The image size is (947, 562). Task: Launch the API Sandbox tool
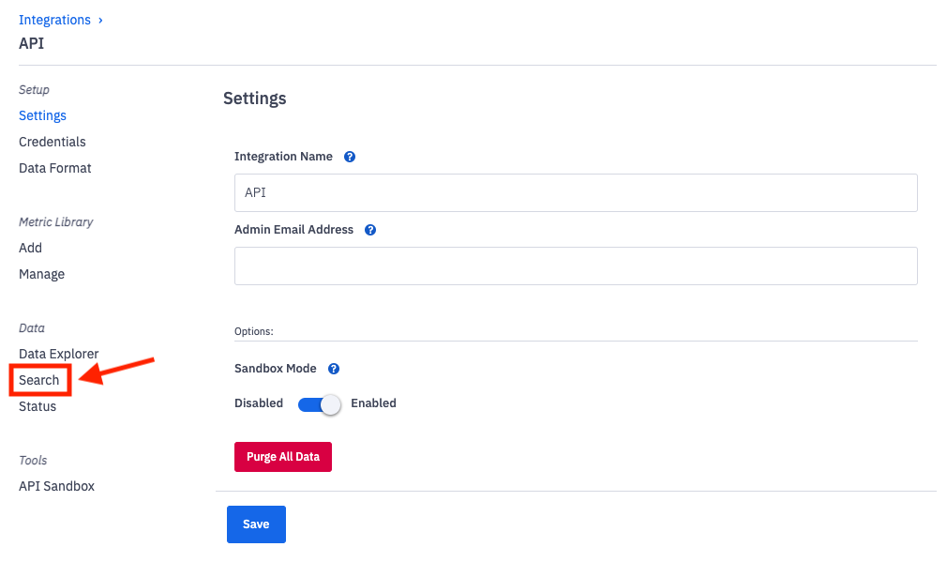pos(56,486)
